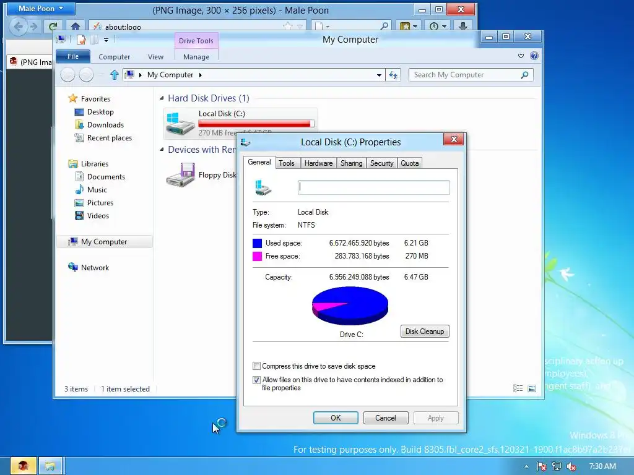Viewport: 634px width, 475px height.
Task: Switch to the details view icon
Action: pos(518,388)
